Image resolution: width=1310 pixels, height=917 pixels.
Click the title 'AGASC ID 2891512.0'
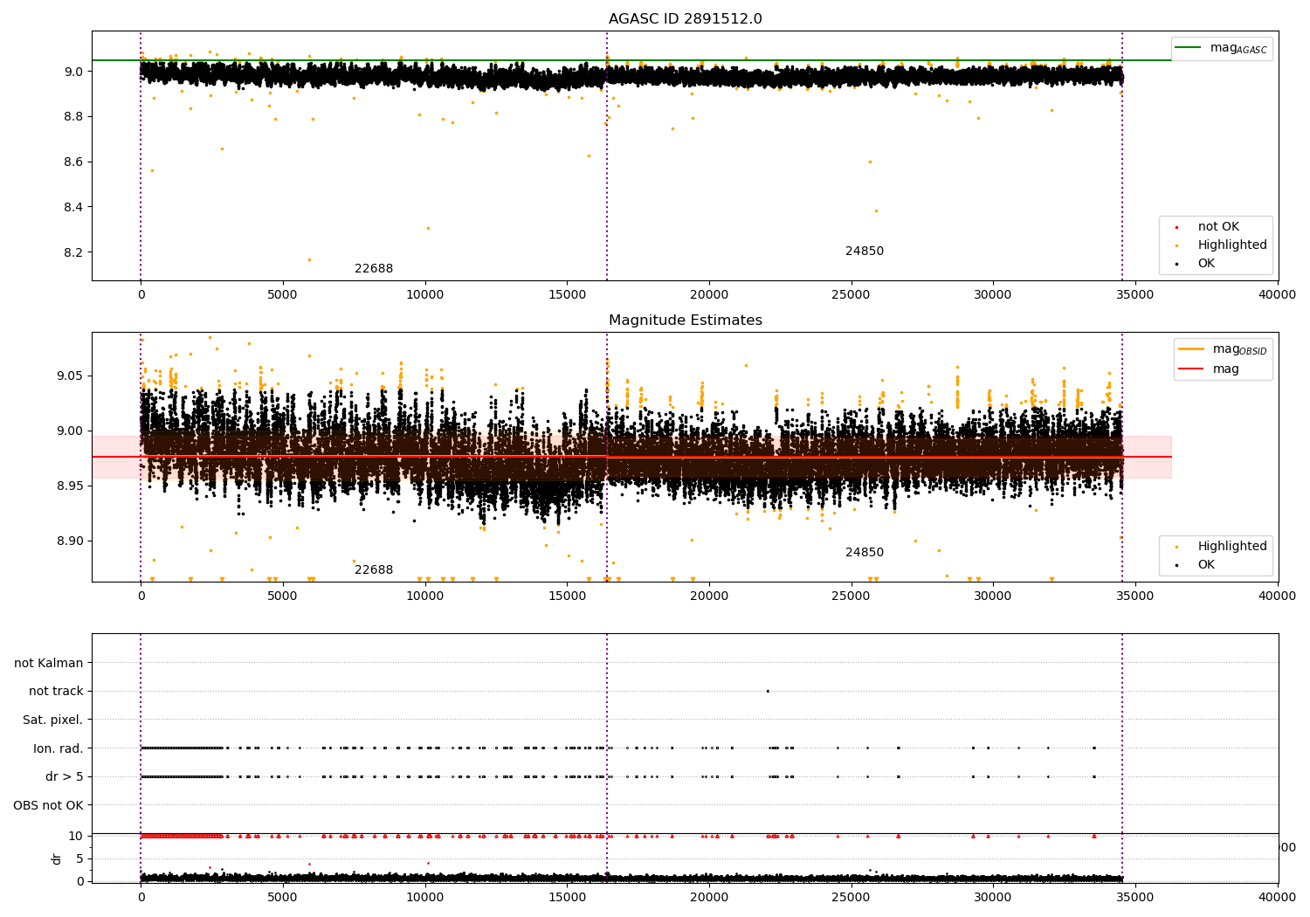(x=685, y=19)
